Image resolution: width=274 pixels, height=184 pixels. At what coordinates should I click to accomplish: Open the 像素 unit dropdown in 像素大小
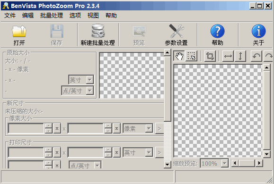(149, 129)
